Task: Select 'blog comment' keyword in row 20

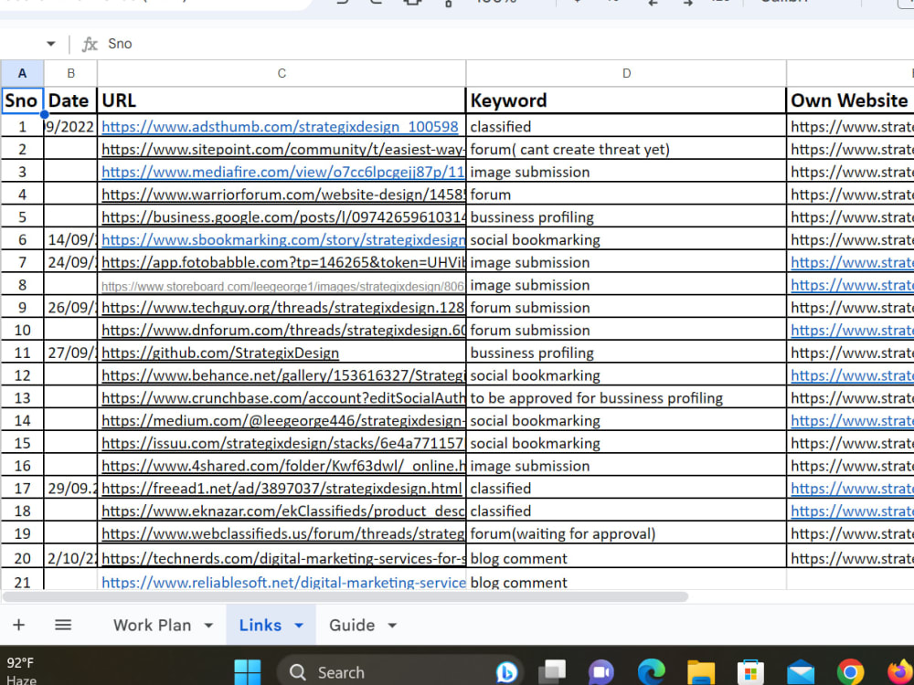Action: coord(626,559)
